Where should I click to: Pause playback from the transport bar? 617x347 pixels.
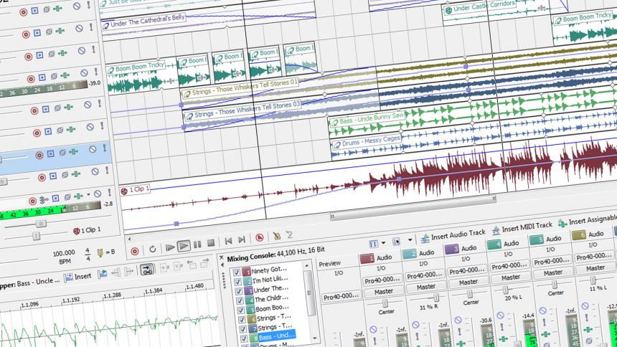click(197, 244)
